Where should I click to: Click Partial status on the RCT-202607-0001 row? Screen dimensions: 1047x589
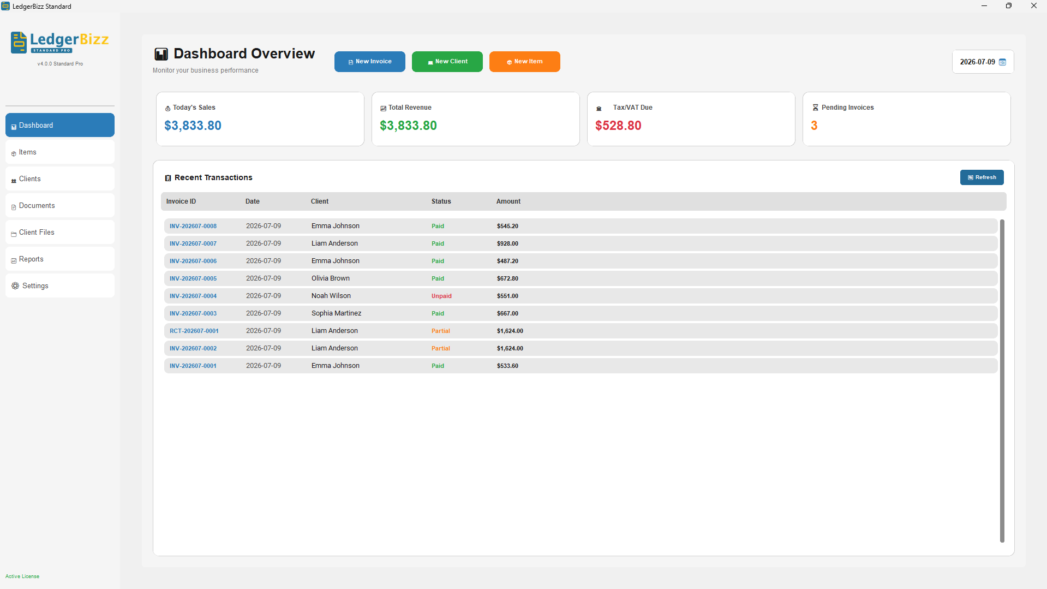coord(441,331)
